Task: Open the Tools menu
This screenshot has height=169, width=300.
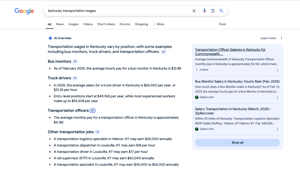Action: 222,24
